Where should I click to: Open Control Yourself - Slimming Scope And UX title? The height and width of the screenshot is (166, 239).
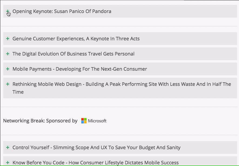pyautogui.click(x=96, y=148)
